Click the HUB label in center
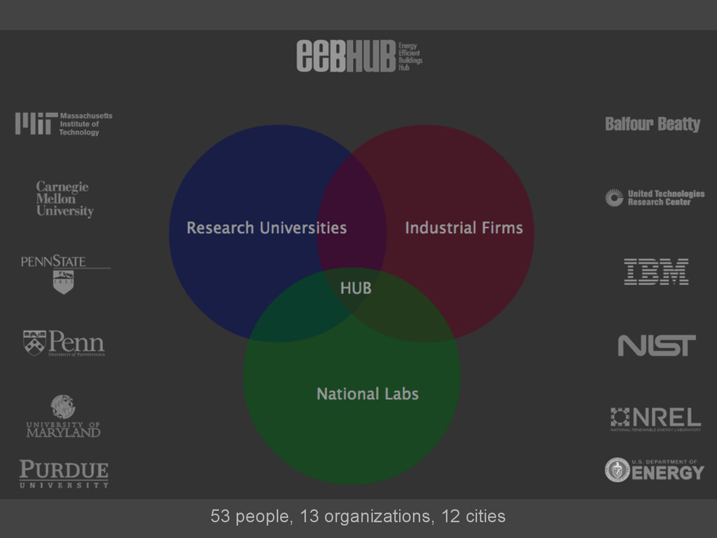 tap(356, 288)
